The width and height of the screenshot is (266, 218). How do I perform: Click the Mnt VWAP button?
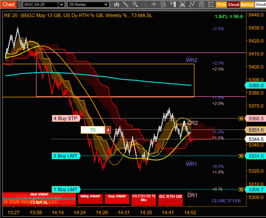tap(39, 195)
